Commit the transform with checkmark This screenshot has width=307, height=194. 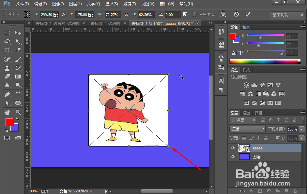248,14
